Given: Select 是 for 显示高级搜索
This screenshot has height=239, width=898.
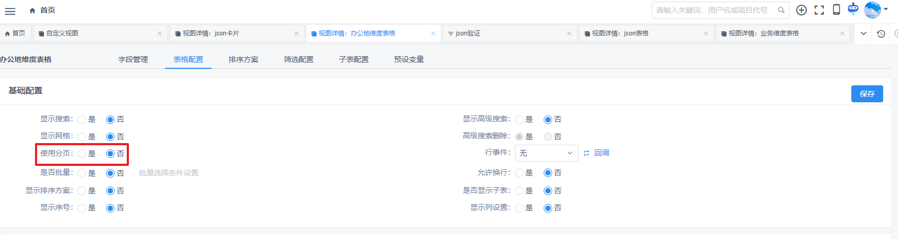Looking at the screenshot, I should click(519, 120).
